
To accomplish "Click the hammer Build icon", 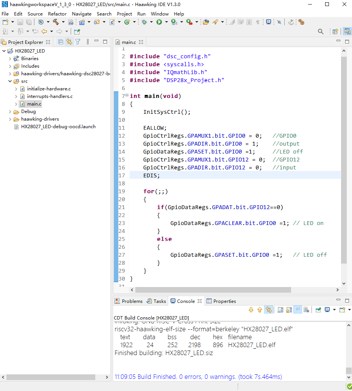I will tap(56, 22).
